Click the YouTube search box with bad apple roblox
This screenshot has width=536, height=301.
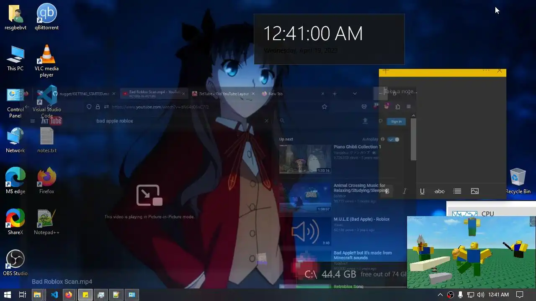tap(182, 121)
